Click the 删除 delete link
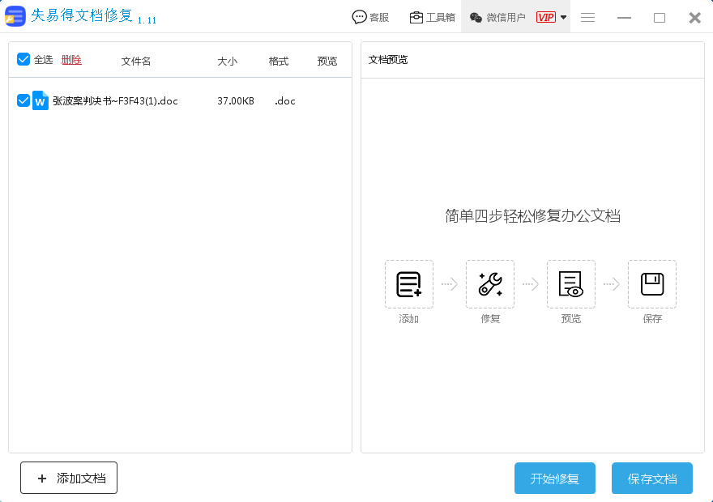The image size is (713, 502). (70, 59)
